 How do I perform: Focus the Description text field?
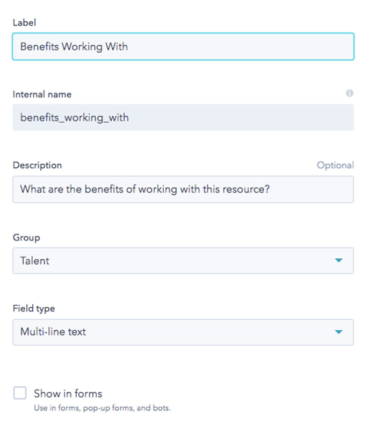(x=183, y=189)
